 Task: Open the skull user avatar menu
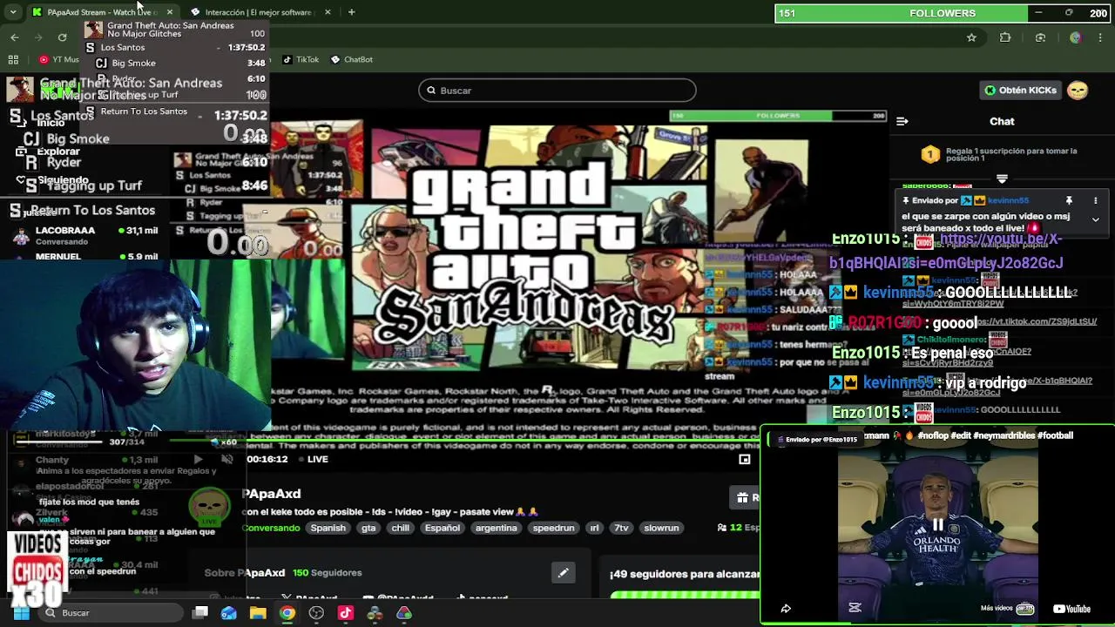click(1078, 91)
